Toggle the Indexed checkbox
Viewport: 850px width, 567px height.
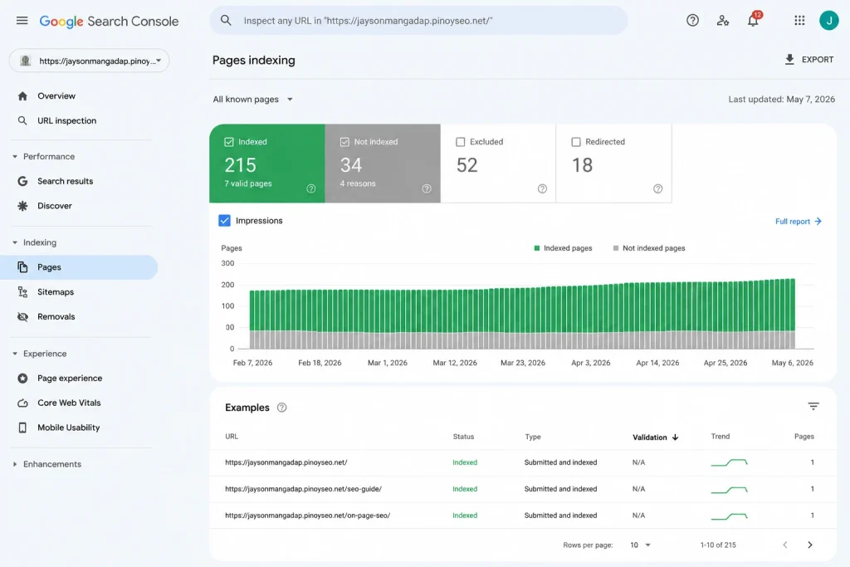pyautogui.click(x=229, y=142)
